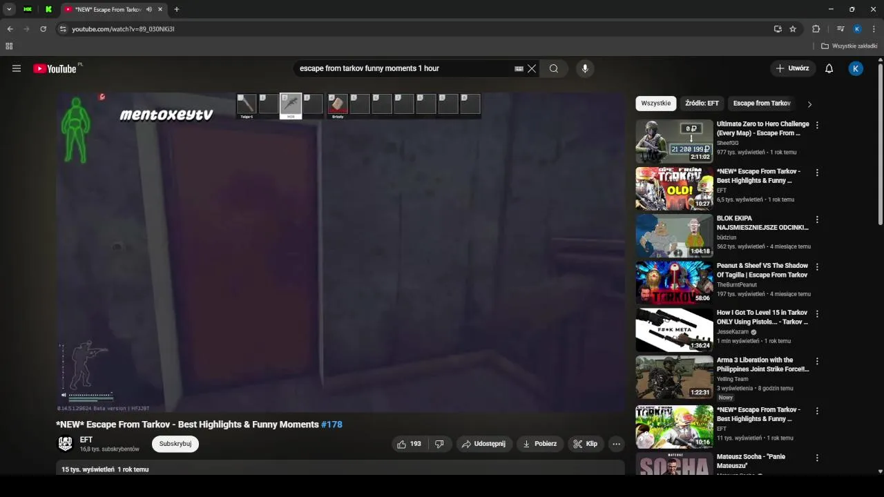Open the #178 hashtag link
The width and height of the screenshot is (884, 497).
point(331,425)
